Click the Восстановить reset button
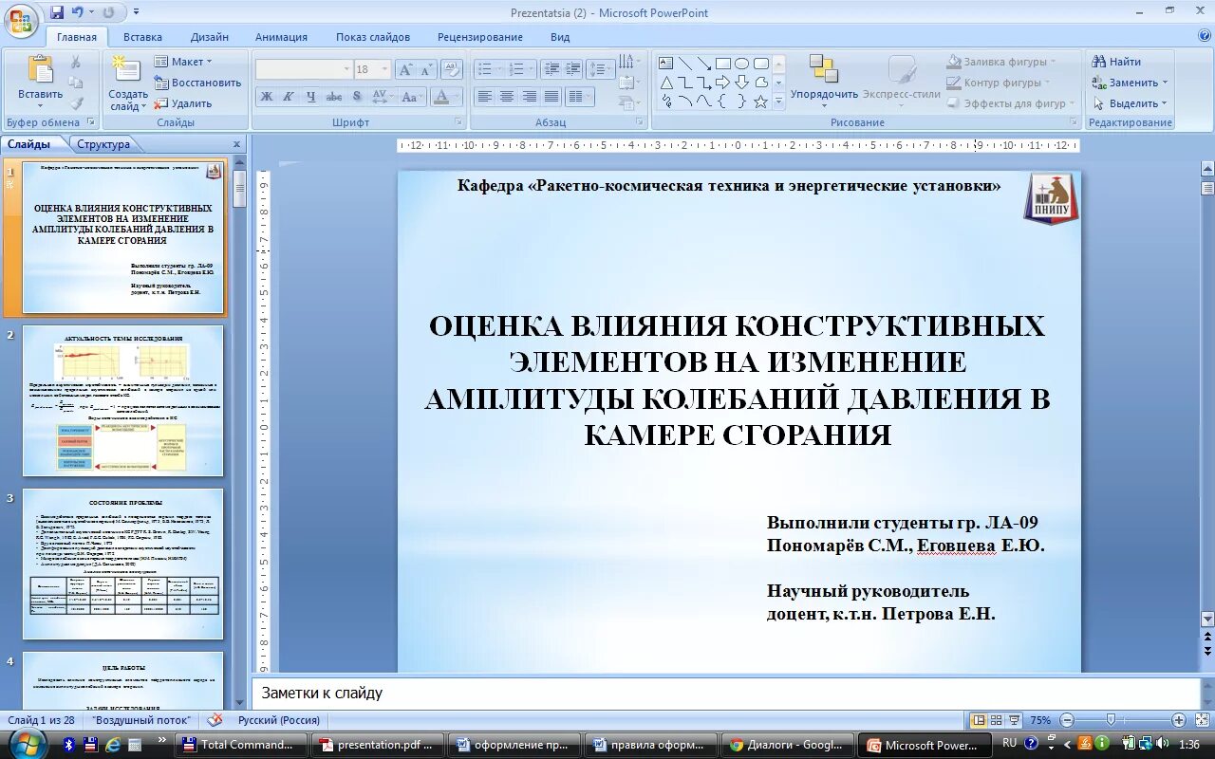This screenshot has height=759, width=1215. (x=197, y=83)
